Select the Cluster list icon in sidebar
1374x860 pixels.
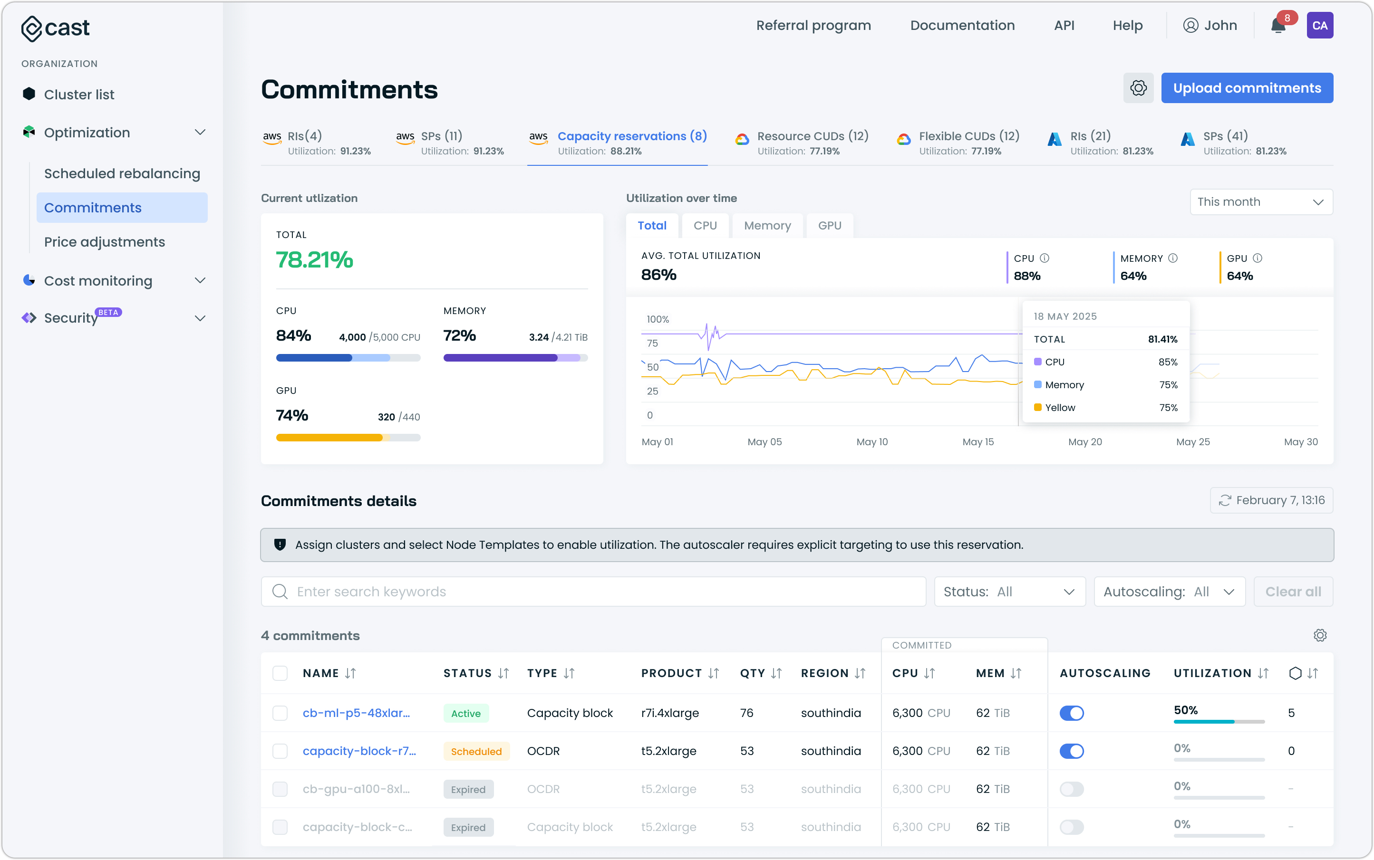[x=29, y=94]
